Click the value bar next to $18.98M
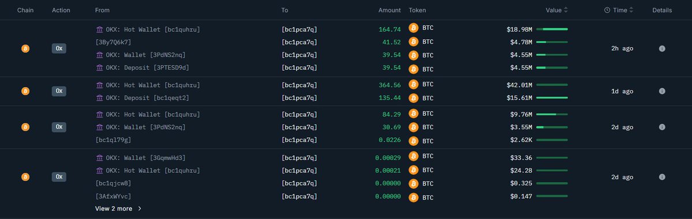 [x=552, y=29]
